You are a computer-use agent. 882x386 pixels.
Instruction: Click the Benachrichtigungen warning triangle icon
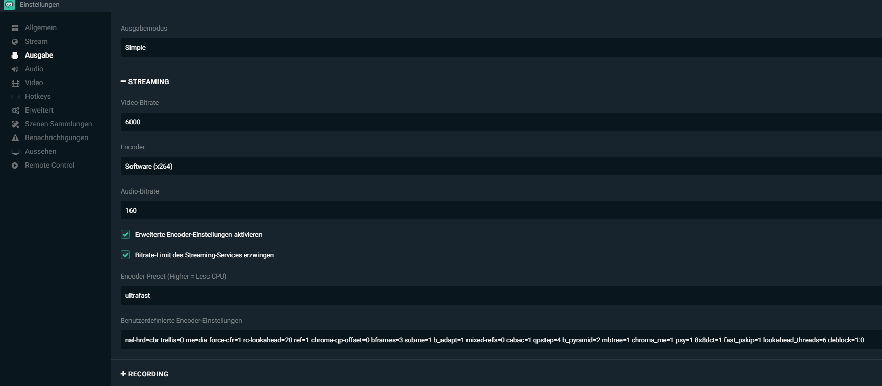[15, 138]
